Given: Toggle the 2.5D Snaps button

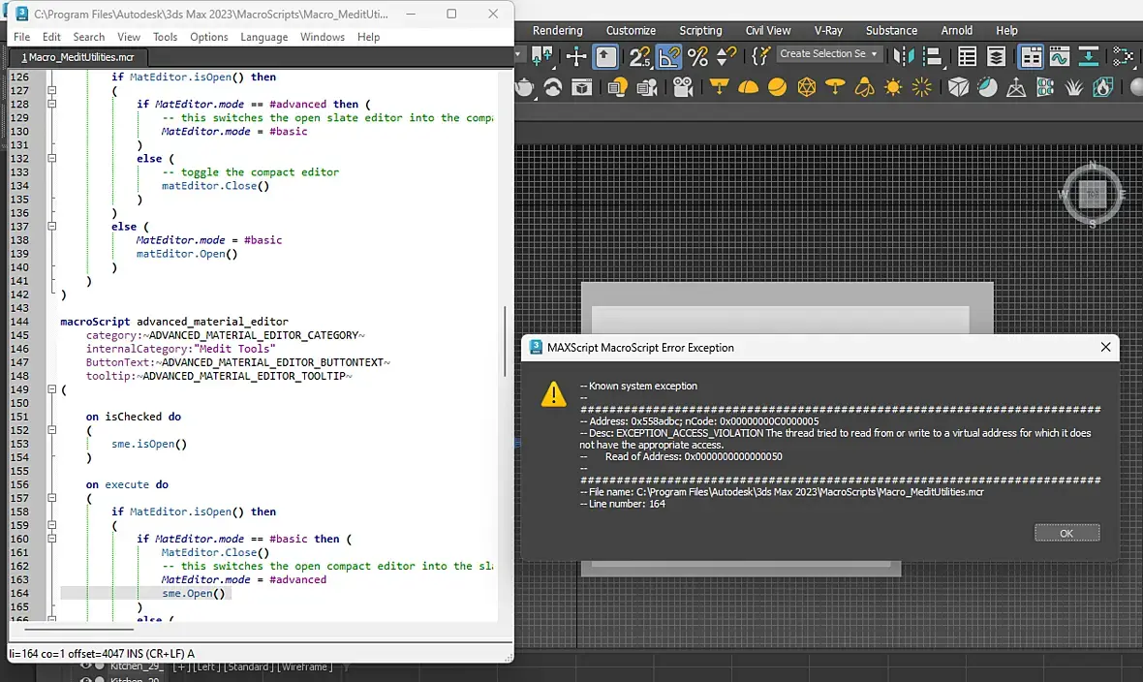Looking at the screenshot, I should pos(640,56).
